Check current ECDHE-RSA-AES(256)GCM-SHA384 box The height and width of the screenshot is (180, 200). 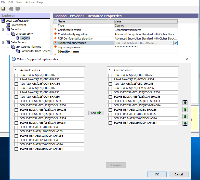pyautogui.click(x=110, y=123)
